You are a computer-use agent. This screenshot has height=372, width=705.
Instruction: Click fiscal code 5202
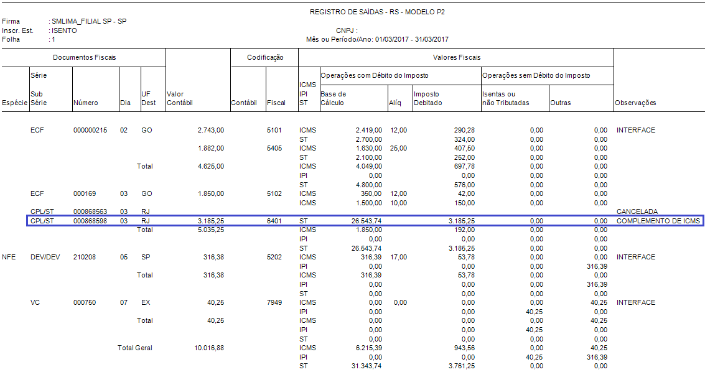(274, 257)
